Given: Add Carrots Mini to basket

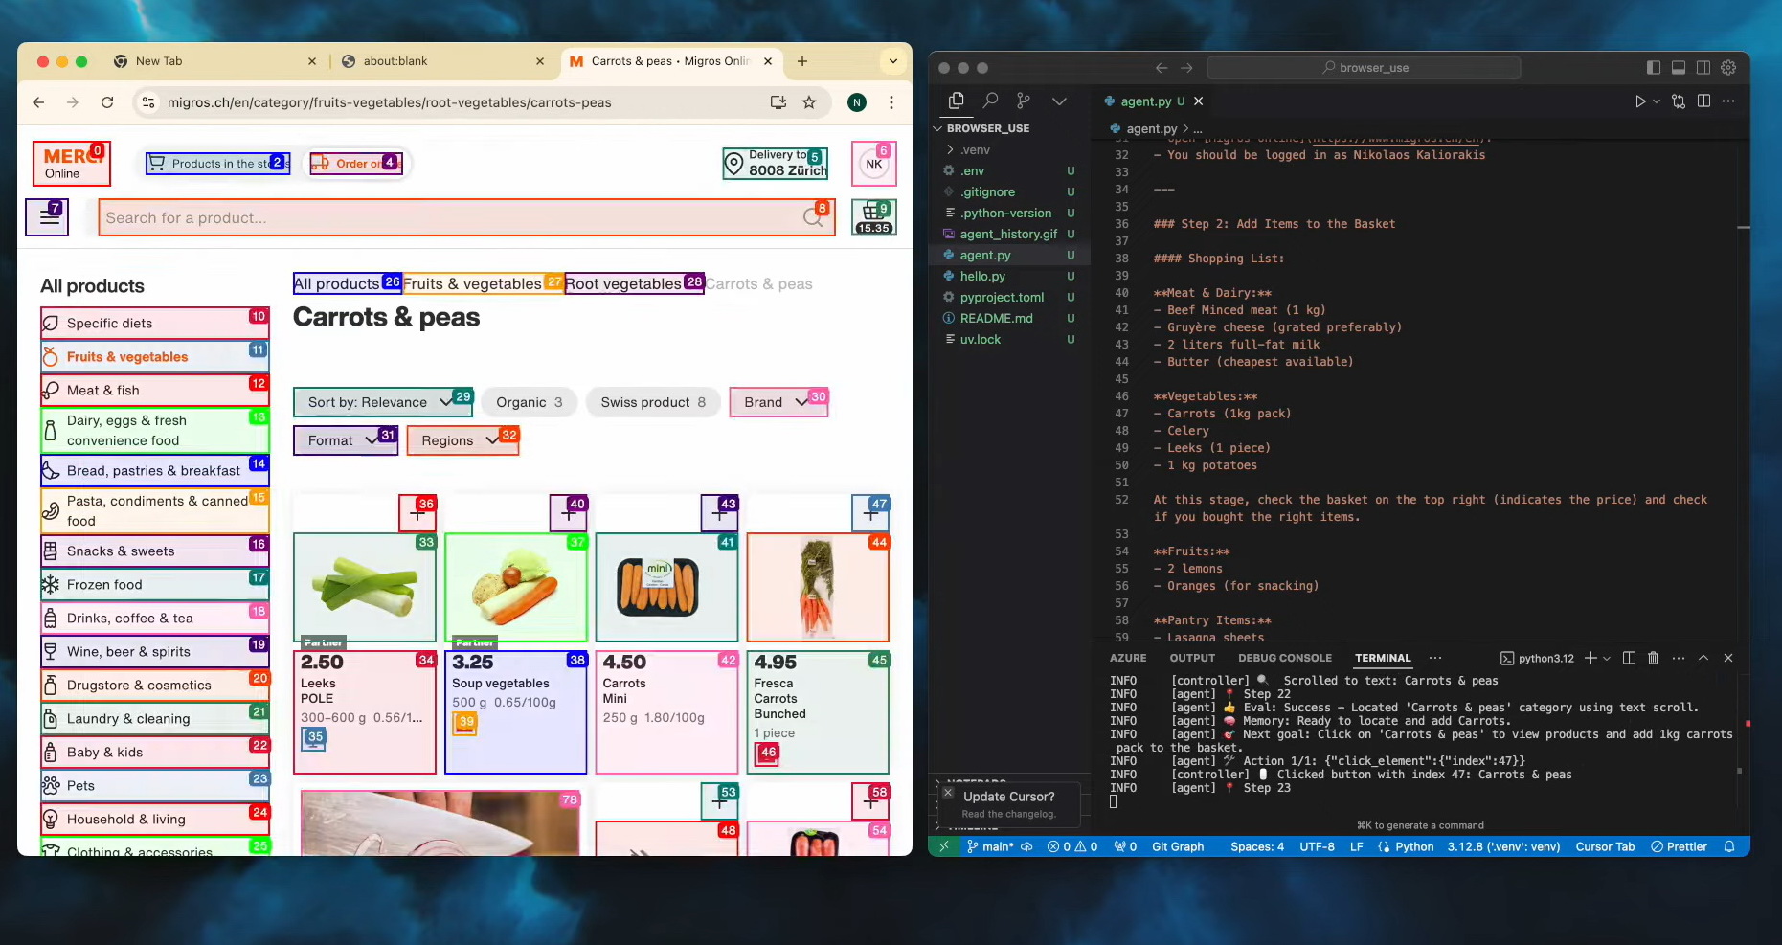Looking at the screenshot, I should pyautogui.click(x=720, y=513).
